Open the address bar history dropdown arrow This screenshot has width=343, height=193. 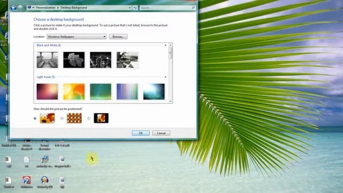[130, 8]
